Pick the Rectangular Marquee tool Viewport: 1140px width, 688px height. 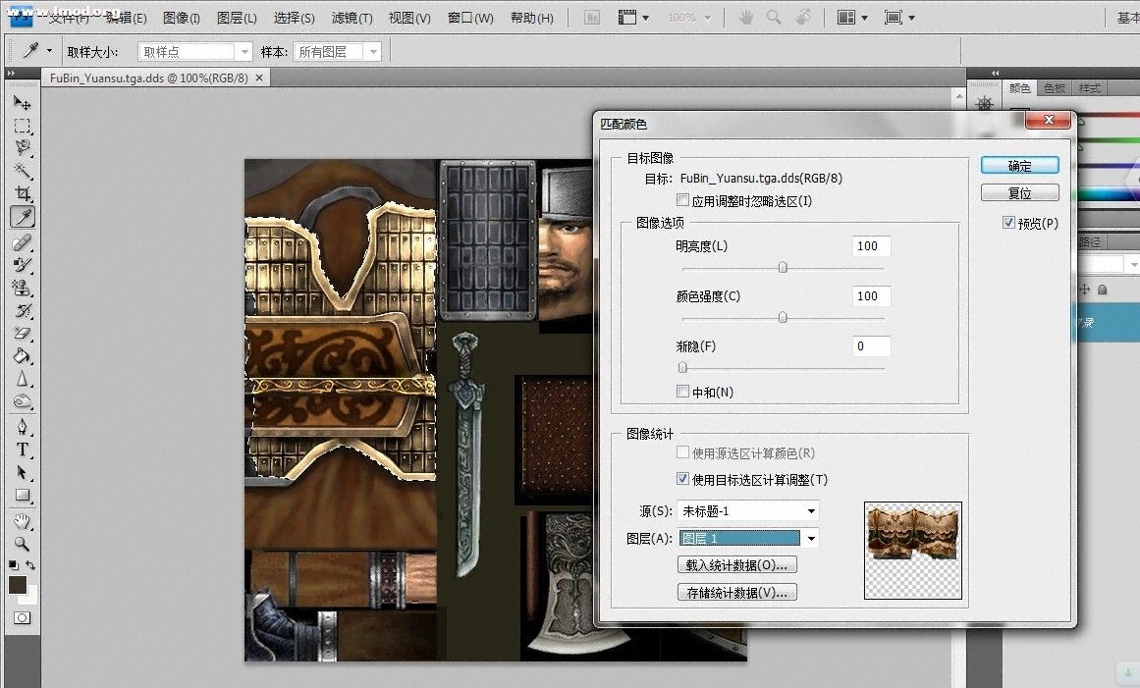[x=22, y=126]
